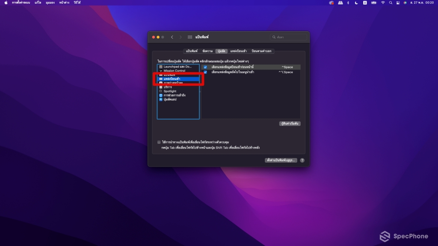Screen dimensions: 438x246
Task: Uncheck the ^Space previous input source shortcut
Action: (205, 67)
